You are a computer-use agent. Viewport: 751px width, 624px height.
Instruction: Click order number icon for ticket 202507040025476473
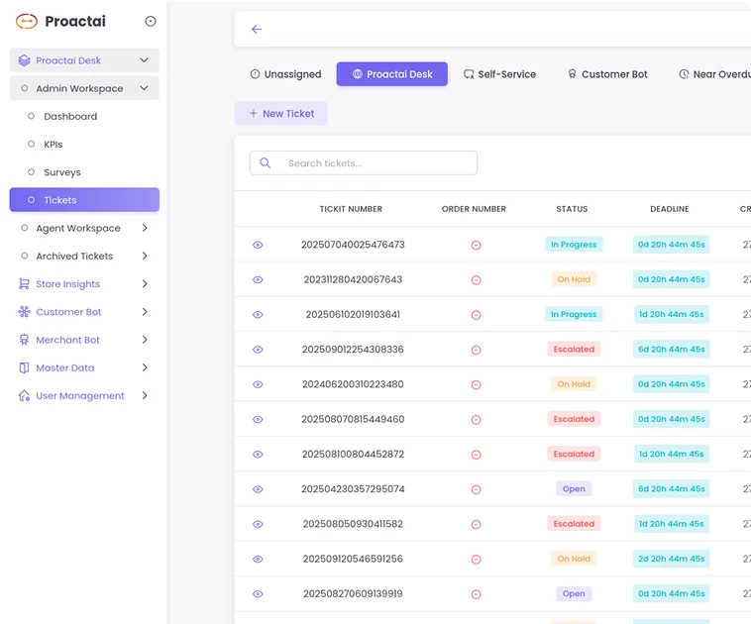coord(476,245)
